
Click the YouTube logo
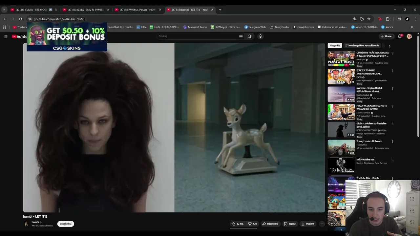(19, 36)
